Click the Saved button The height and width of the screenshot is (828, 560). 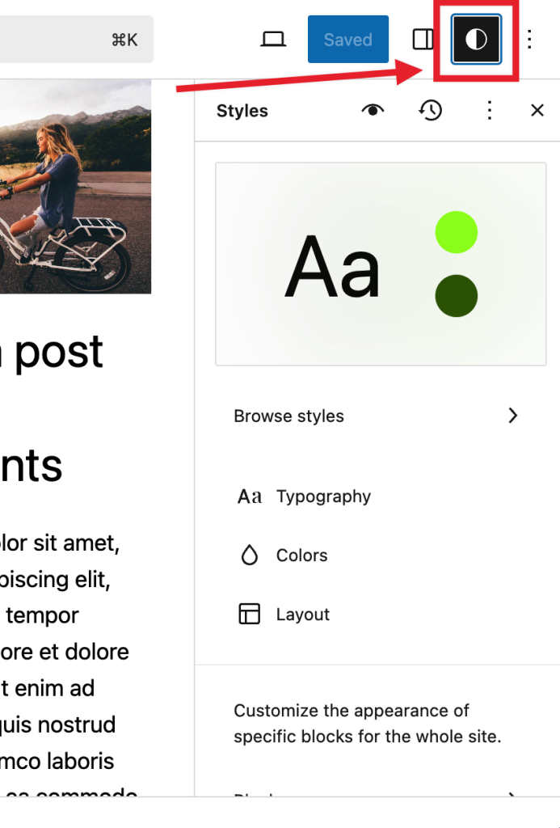pyautogui.click(x=347, y=39)
